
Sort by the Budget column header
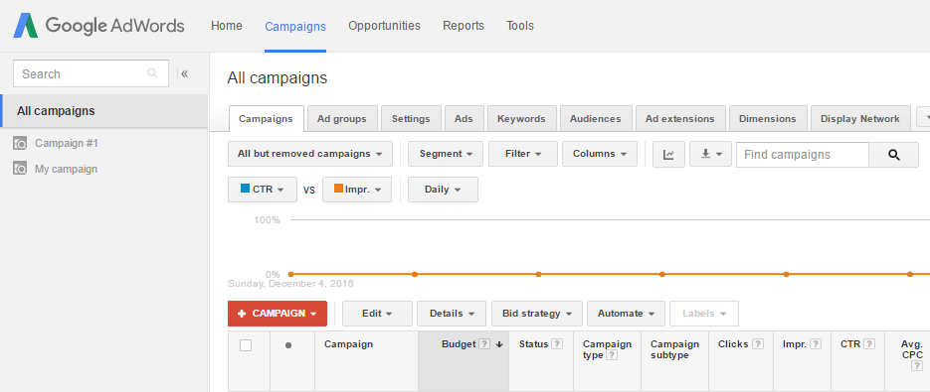coord(459,344)
